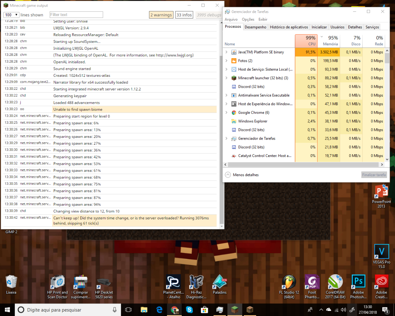395x316 pixels.
Task: Launch FL Studio 12 (64bit) shortcut
Action: [x=289, y=287]
